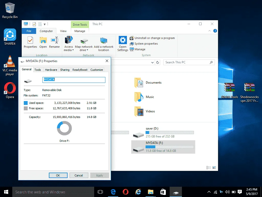Switch to the ReadyBoost tab
262x197 pixels.
pos(80,70)
